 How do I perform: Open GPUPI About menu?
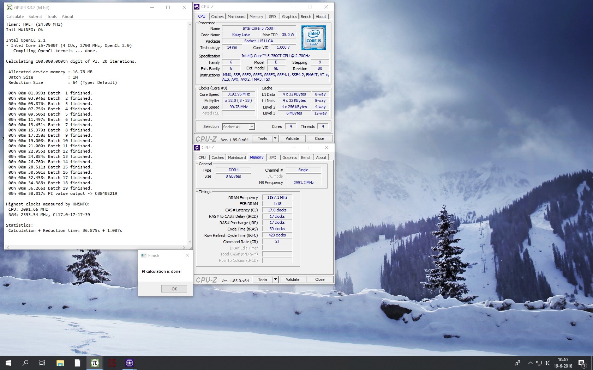point(68,17)
